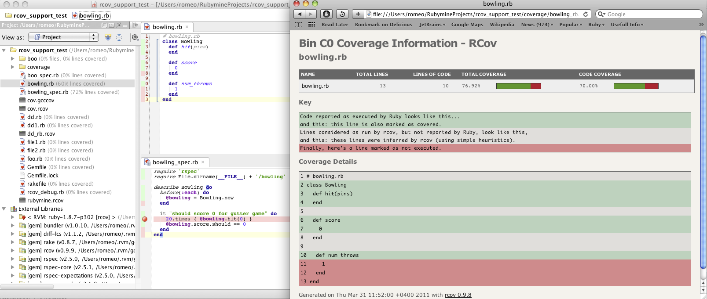Click the reload icon inside the address bar
Image resolution: width=707 pixels, height=299 pixels.
586,14
